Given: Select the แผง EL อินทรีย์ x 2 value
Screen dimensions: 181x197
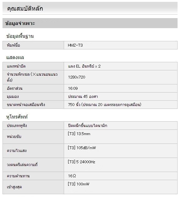Looking at the screenshot, I should [x=84, y=66].
